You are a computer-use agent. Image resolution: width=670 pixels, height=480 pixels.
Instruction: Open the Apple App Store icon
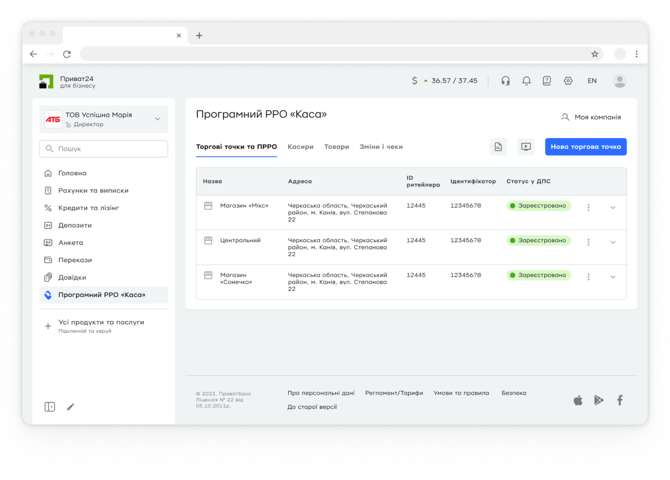coord(578,400)
